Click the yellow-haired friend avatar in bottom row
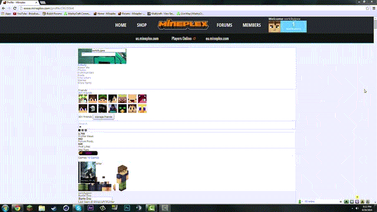 142,108
